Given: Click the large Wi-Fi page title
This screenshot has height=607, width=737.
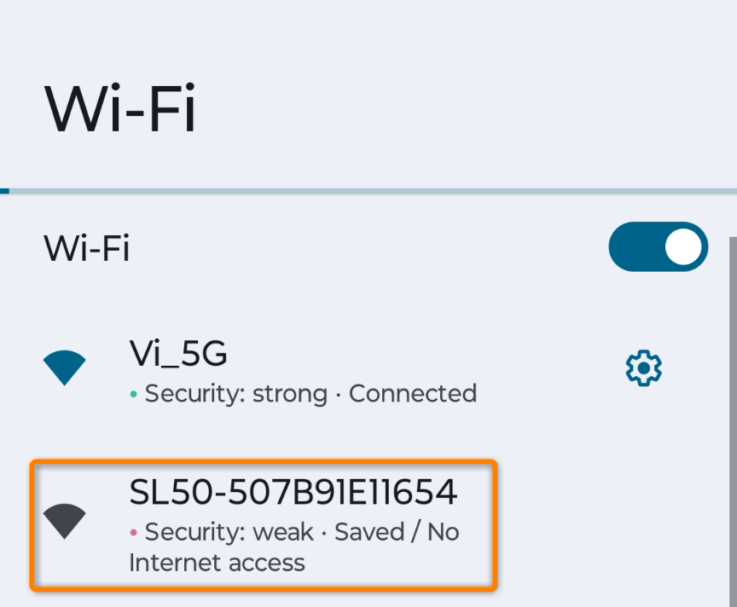Looking at the screenshot, I should pos(120,108).
